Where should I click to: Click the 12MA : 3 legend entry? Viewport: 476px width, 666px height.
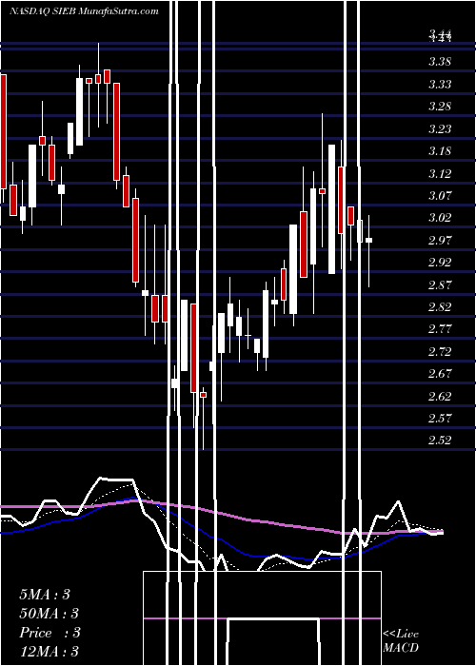50,652
